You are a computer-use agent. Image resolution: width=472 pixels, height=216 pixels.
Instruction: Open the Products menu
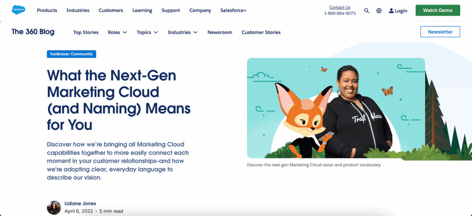coord(47,10)
